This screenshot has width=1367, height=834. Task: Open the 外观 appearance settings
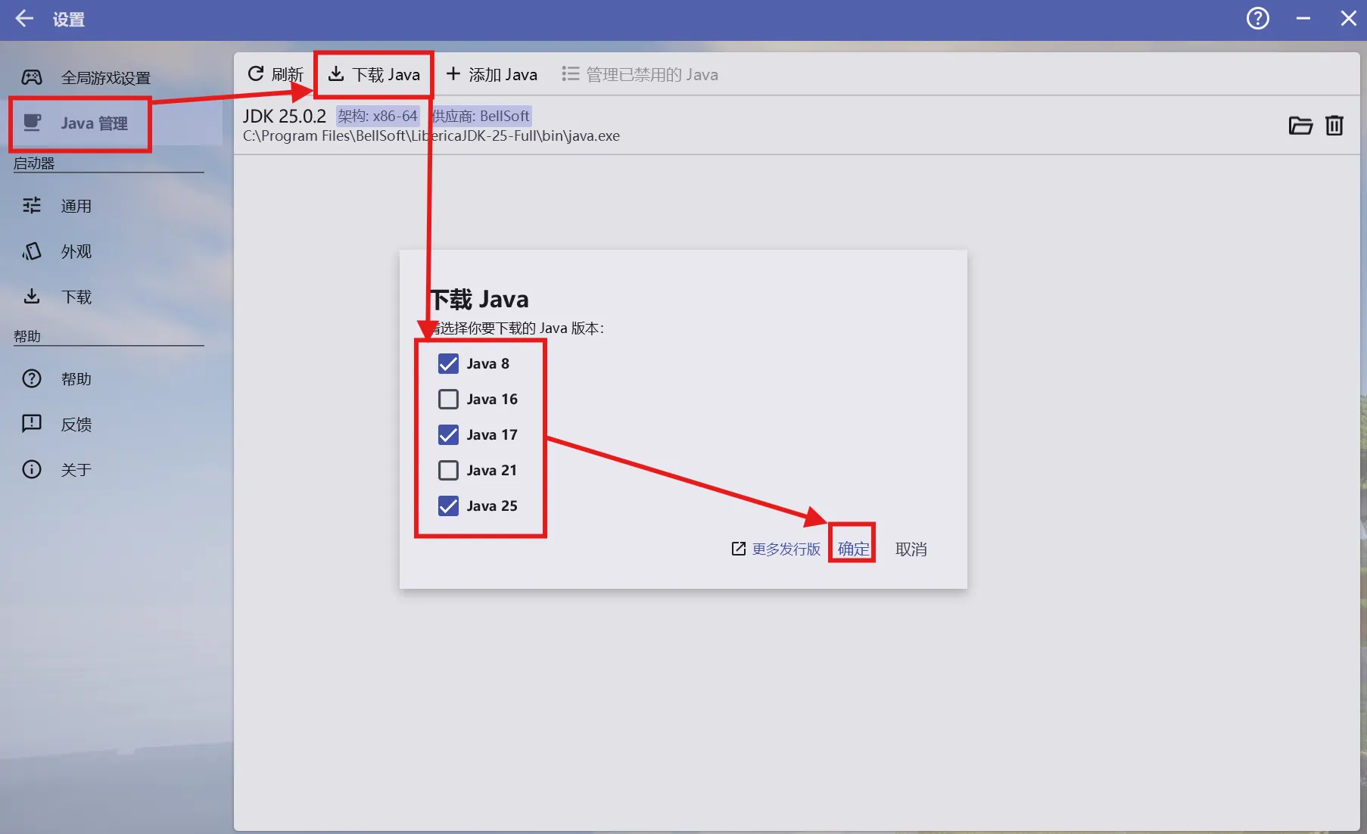(78, 251)
